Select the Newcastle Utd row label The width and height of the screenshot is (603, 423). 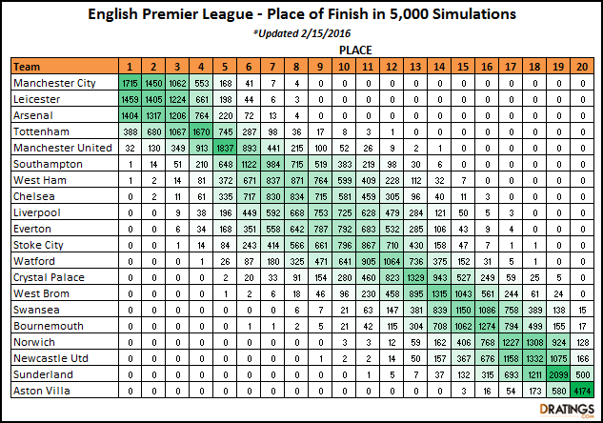point(49,357)
